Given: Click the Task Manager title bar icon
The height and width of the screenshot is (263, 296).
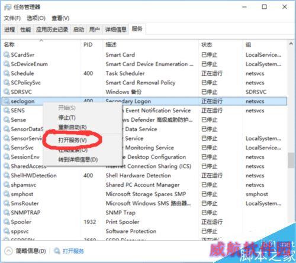Looking at the screenshot, I should (x=8, y=7).
